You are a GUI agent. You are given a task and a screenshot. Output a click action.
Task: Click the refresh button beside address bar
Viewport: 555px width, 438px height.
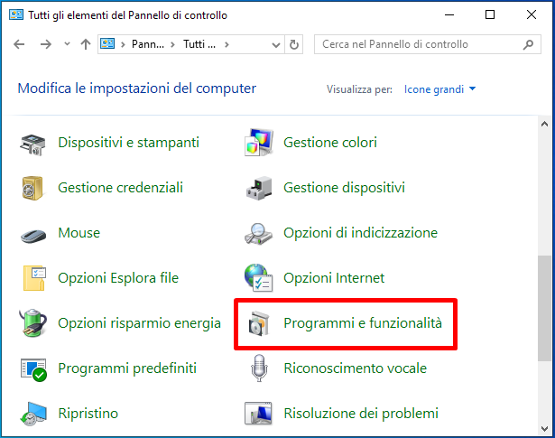[294, 44]
